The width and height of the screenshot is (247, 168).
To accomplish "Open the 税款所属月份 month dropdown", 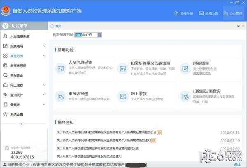I will pyautogui.click(x=100, y=35).
